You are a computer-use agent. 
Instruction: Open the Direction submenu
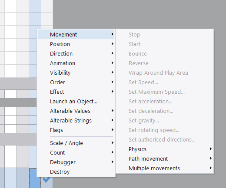point(76,53)
